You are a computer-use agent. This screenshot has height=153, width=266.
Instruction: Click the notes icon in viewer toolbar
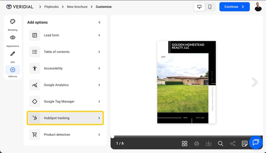click(245, 144)
